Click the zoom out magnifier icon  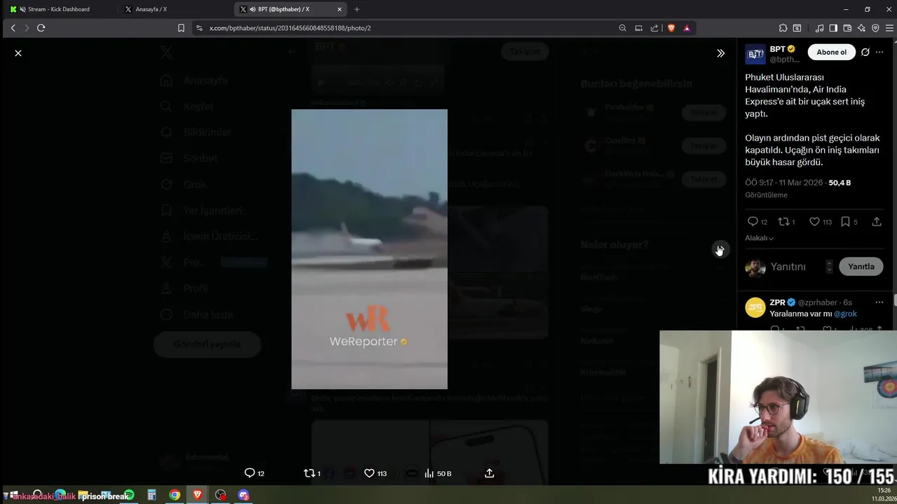622,28
